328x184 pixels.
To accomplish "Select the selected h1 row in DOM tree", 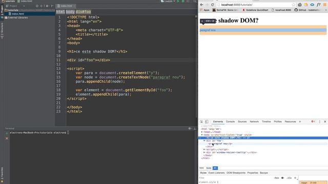I will (263, 138).
